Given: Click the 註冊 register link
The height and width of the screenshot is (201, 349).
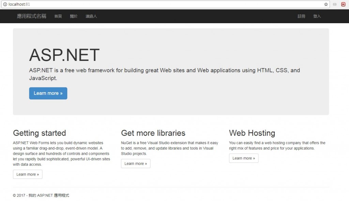Looking at the screenshot, I should (x=301, y=16).
